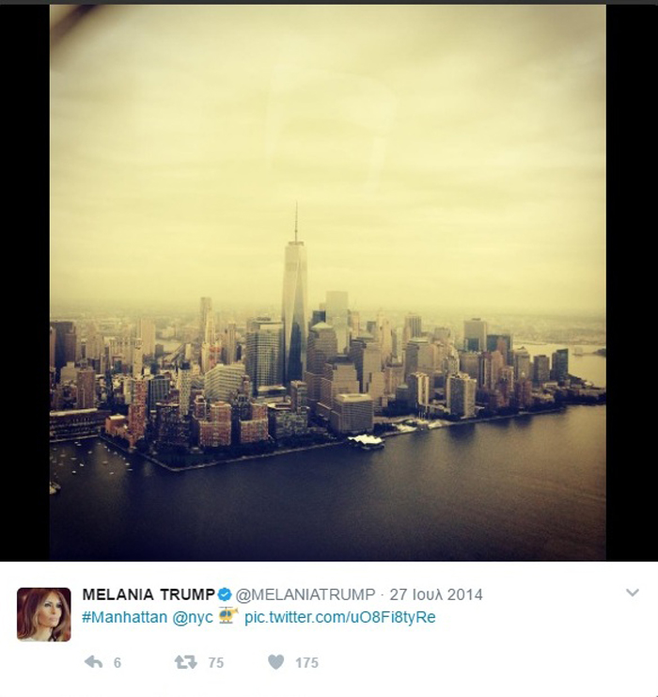This screenshot has width=658, height=697.
Task: Click the like count 175
Action: click(x=307, y=663)
